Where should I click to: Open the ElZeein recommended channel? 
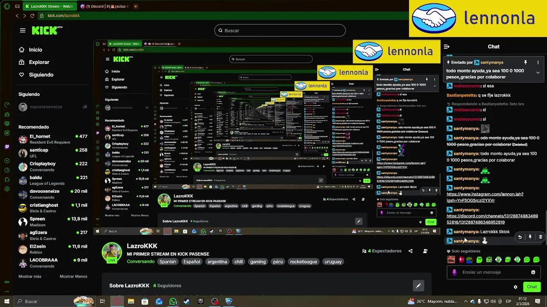coord(53,249)
